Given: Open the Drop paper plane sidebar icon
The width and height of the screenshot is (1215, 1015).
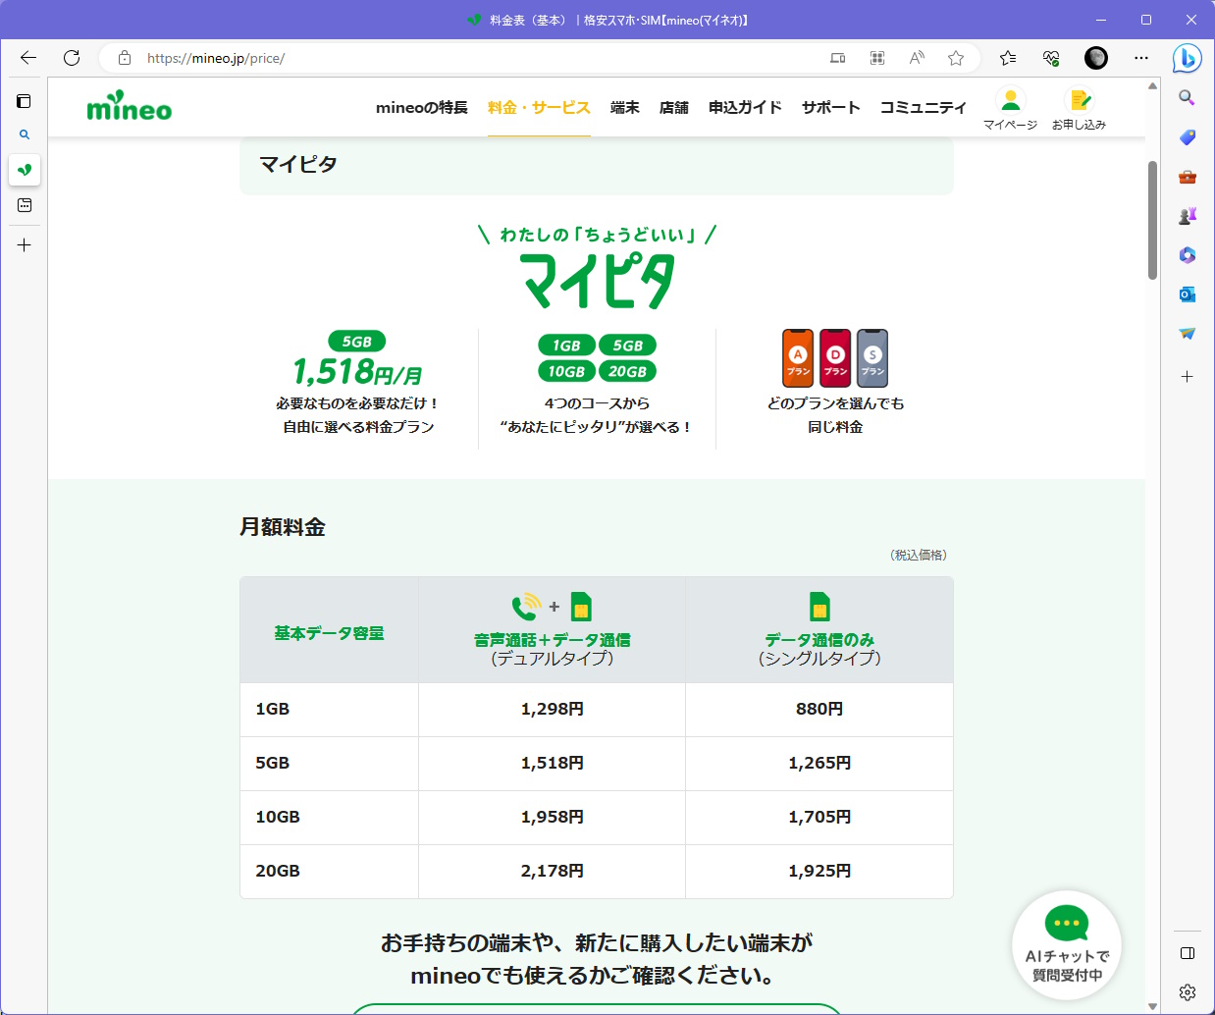Looking at the screenshot, I should point(1188,334).
